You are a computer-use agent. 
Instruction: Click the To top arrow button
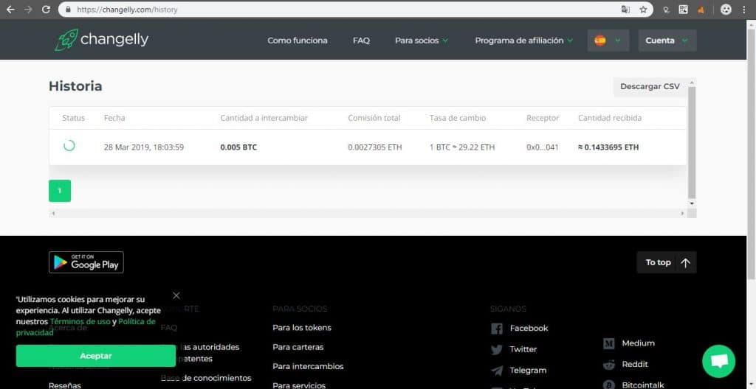(667, 262)
